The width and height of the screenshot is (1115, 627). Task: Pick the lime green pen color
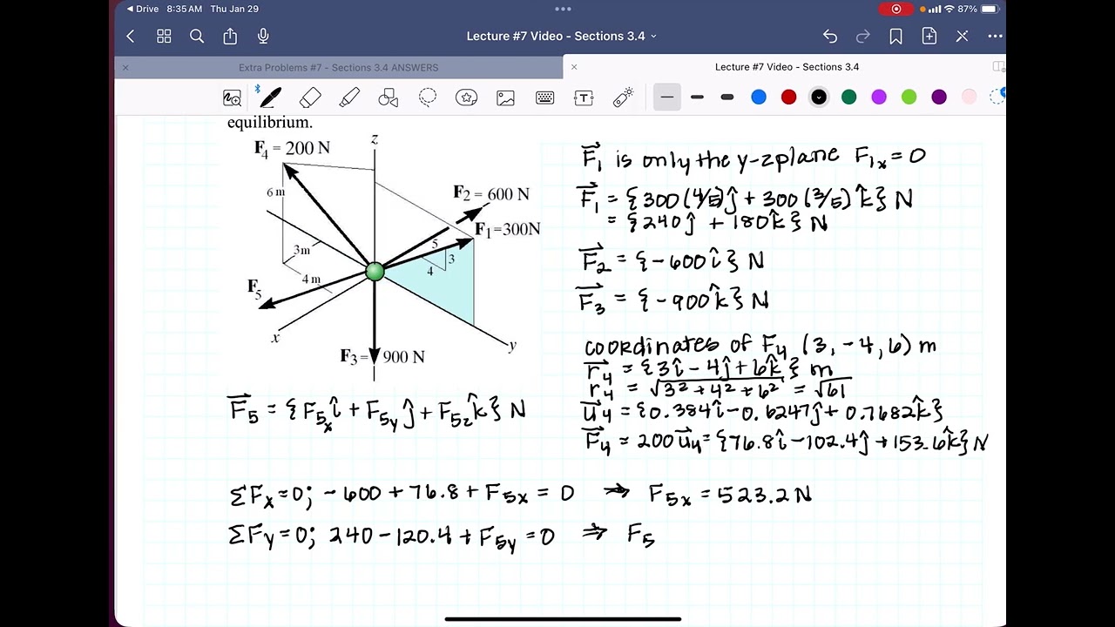click(909, 98)
